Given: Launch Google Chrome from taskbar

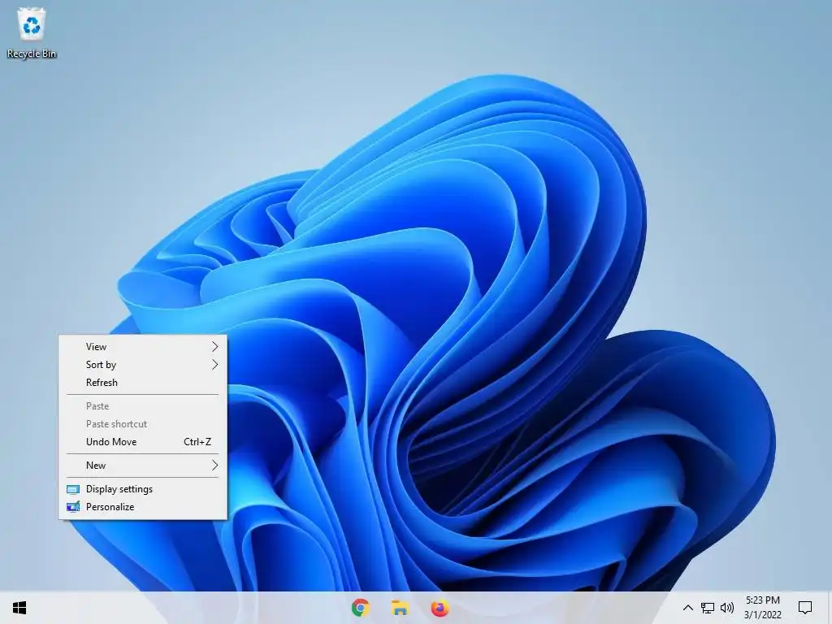Looking at the screenshot, I should (x=361, y=608).
